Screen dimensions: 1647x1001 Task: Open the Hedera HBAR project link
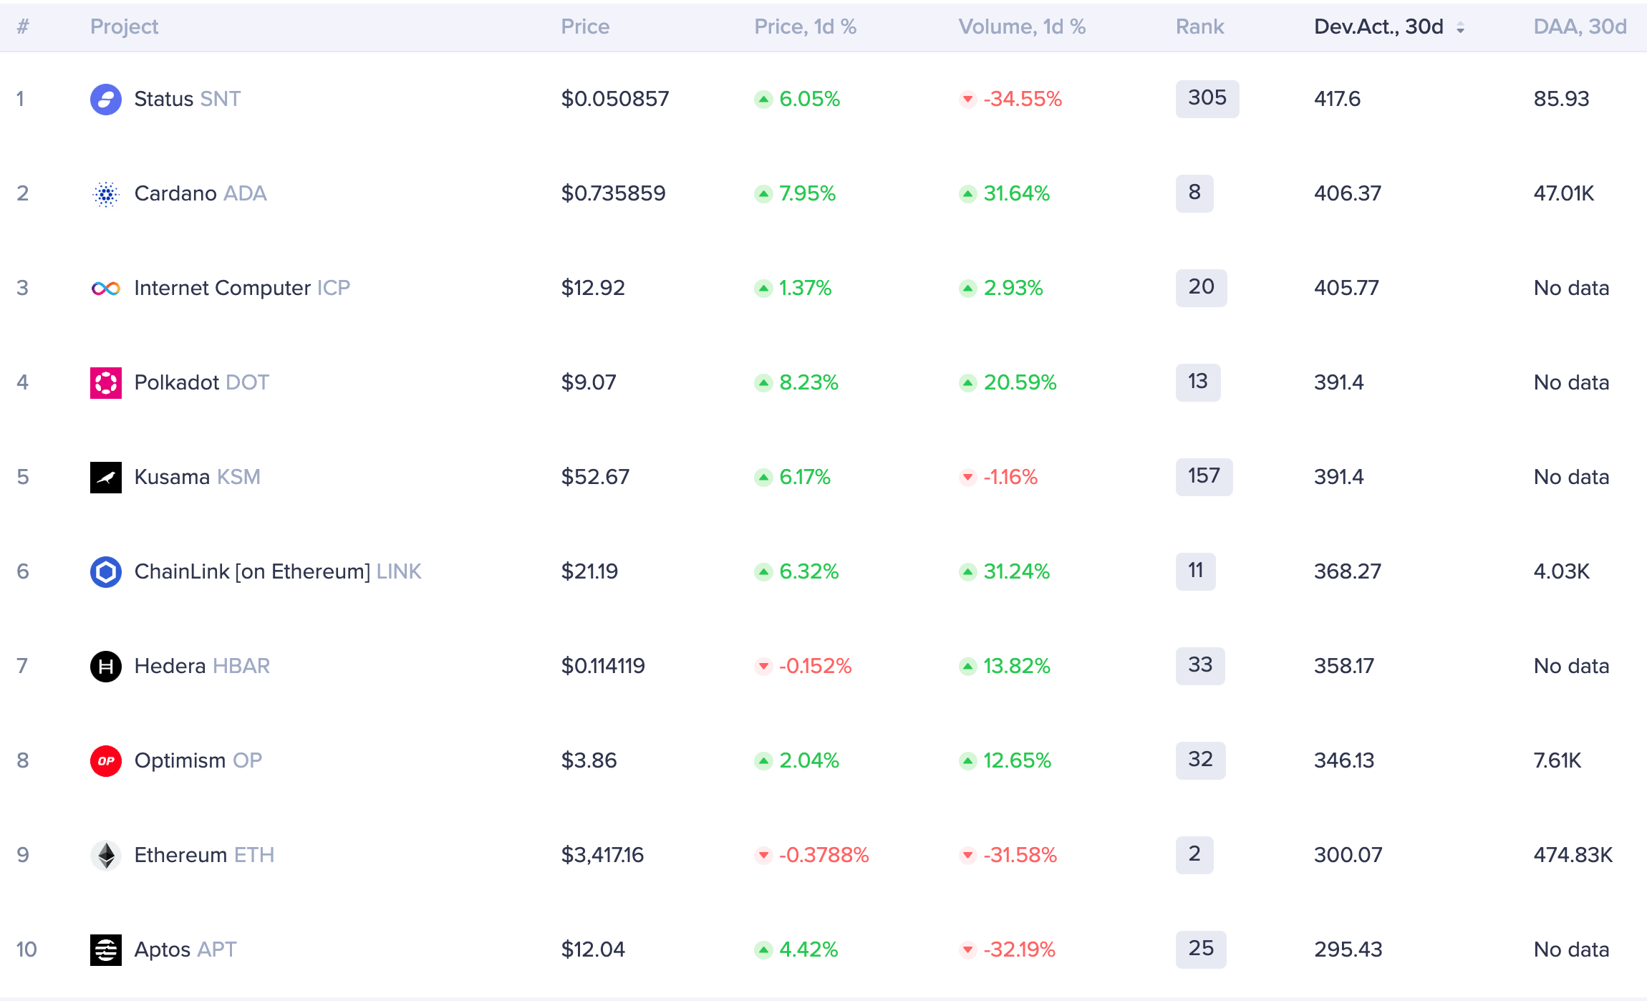tap(202, 666)
